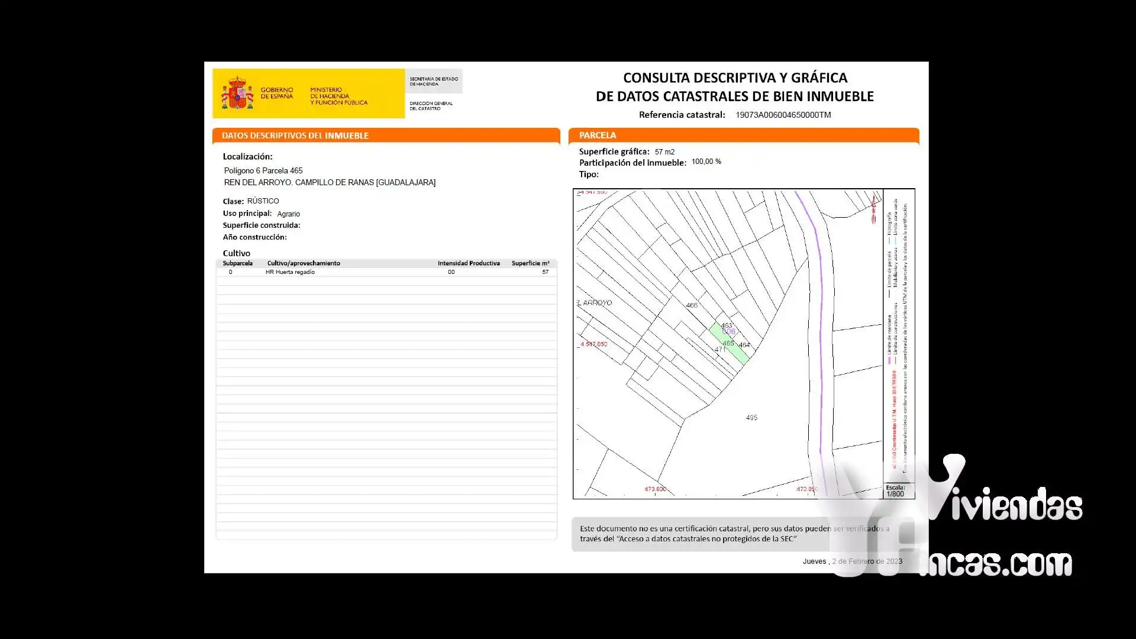Click the "CONSULTA DESCRIPTIVA Y GRÁFICA" title line
The image size is (1136, 639).
coord(735,78)
